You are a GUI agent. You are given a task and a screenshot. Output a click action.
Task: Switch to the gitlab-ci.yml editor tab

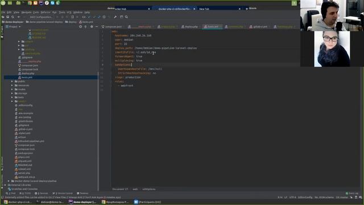(x=259, y=27)
